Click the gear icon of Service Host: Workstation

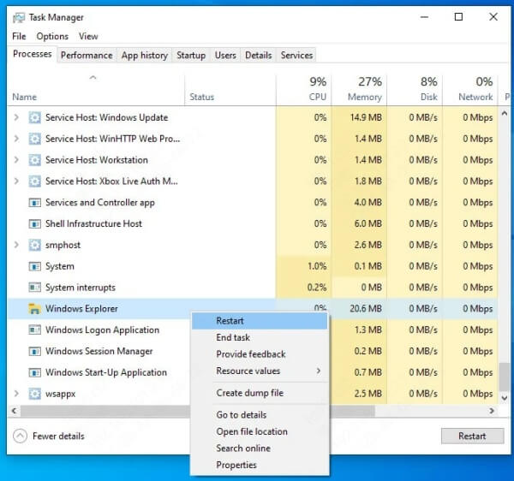coord(35,160)
